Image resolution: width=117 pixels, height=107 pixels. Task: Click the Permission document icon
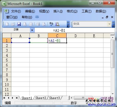coord(25,24)
